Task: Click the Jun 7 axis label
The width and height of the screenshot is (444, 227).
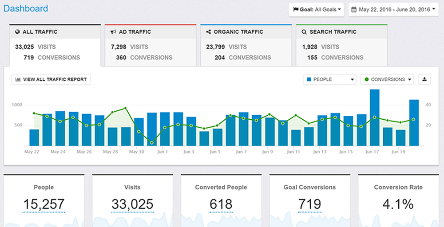Action: tap(241, 152)
